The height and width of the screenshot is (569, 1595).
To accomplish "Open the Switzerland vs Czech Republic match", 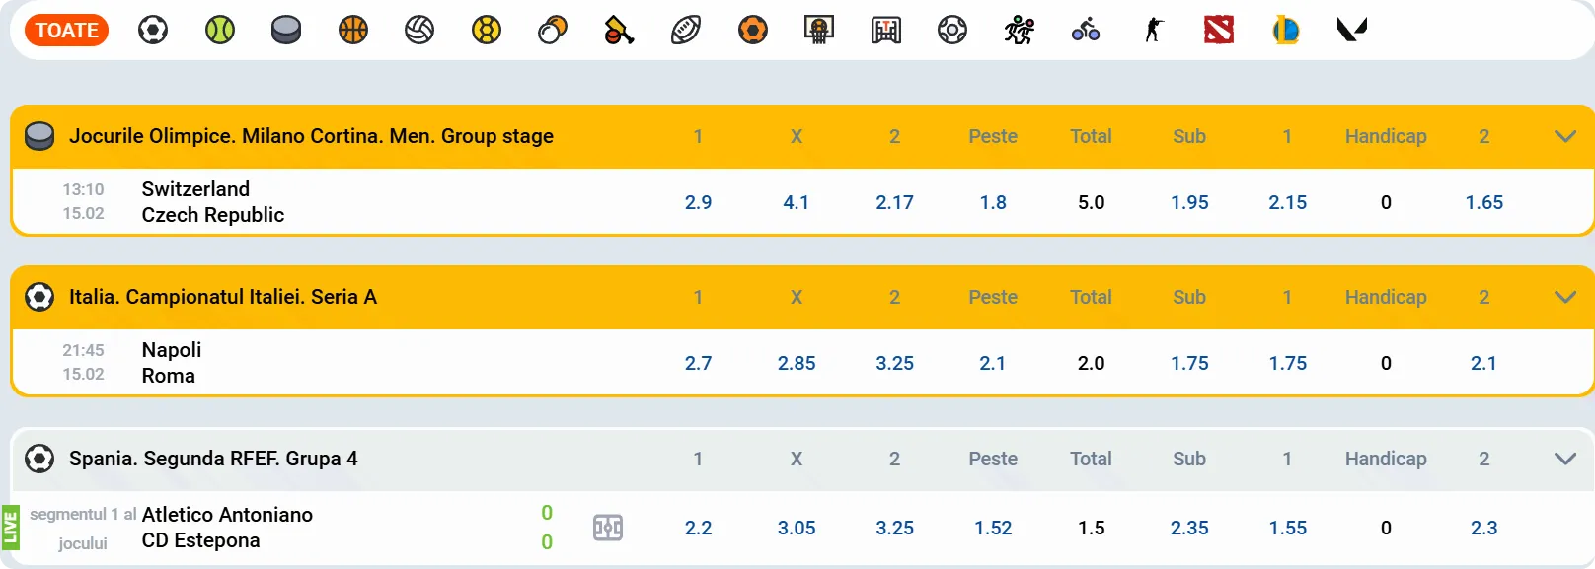I will pos(212,202).
